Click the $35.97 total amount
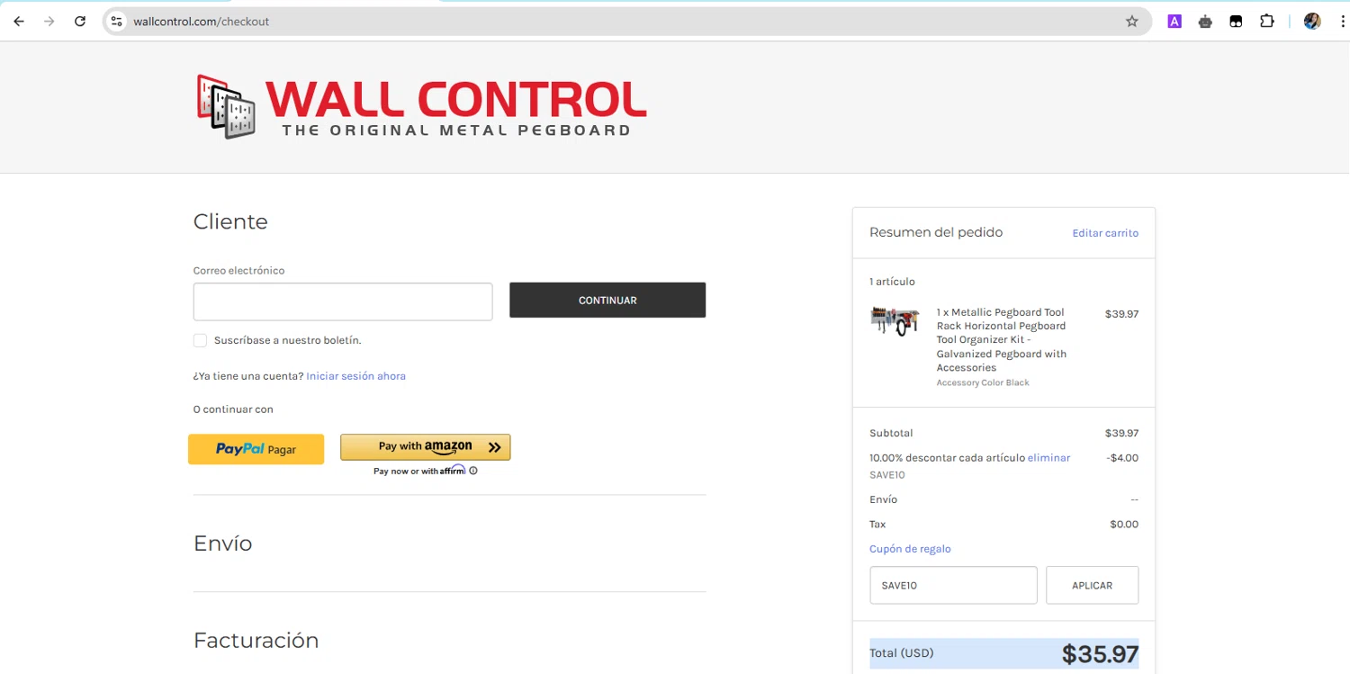 (x=1100, y=654)
